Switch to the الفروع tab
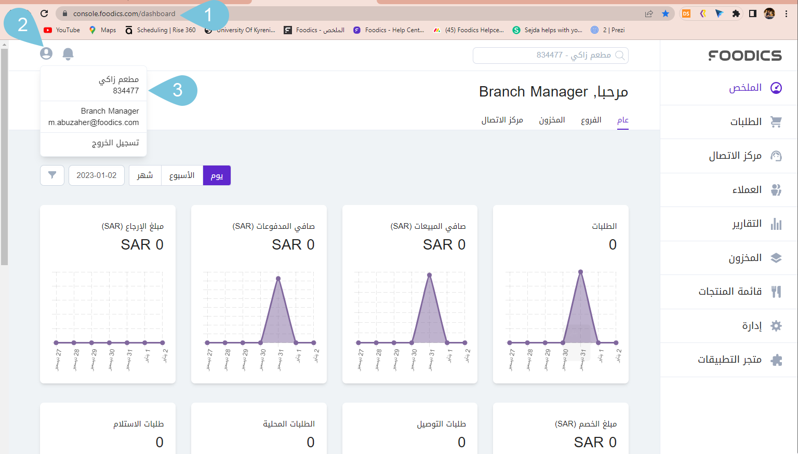798x454 pixels. coord(591,120)
